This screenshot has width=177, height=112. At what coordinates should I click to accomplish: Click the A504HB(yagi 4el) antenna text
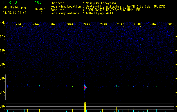[x=99, y=13]
